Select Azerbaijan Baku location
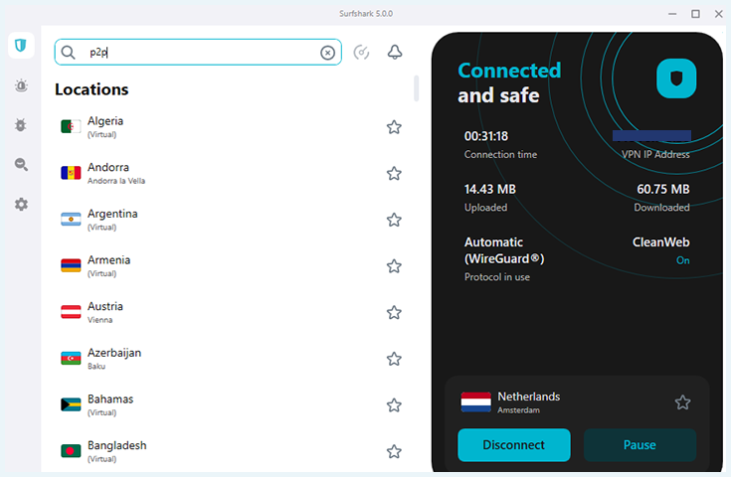731x477 pixels. tap(231, 359)
